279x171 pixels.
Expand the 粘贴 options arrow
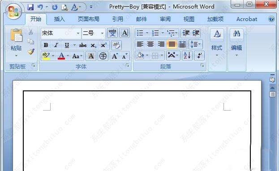[x=16, y=56]
